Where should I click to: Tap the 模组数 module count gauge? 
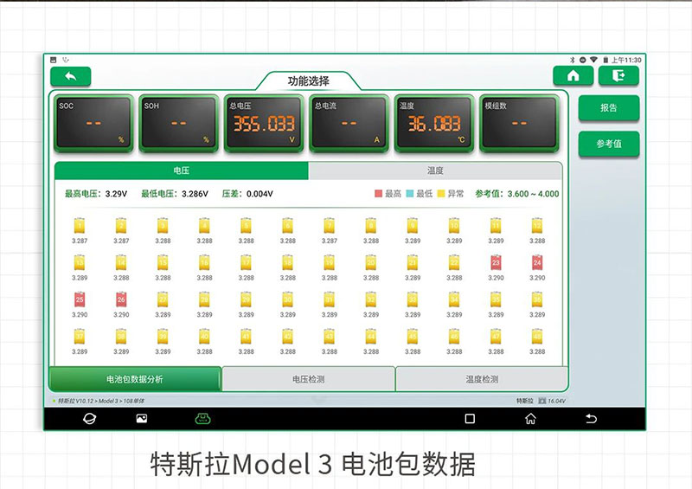[x=520, y=123]
